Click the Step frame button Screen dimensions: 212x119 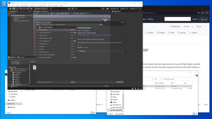pyautogui.click(x=76, y=9)
